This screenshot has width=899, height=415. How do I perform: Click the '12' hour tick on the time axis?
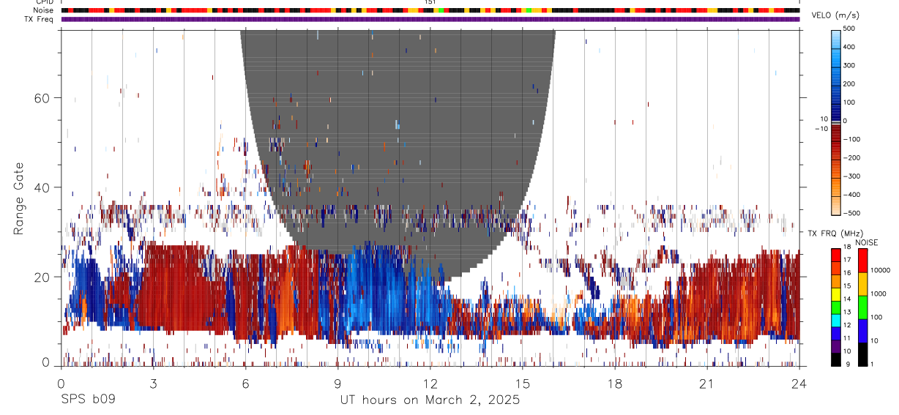tap(430, 384)
